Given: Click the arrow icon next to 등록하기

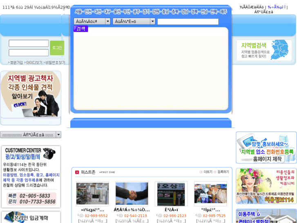Looking at the screenshot, I should [215, 172].
